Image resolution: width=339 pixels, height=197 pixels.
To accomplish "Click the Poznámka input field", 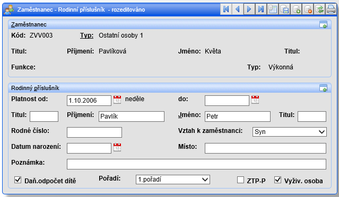I will tap(196, 164).
